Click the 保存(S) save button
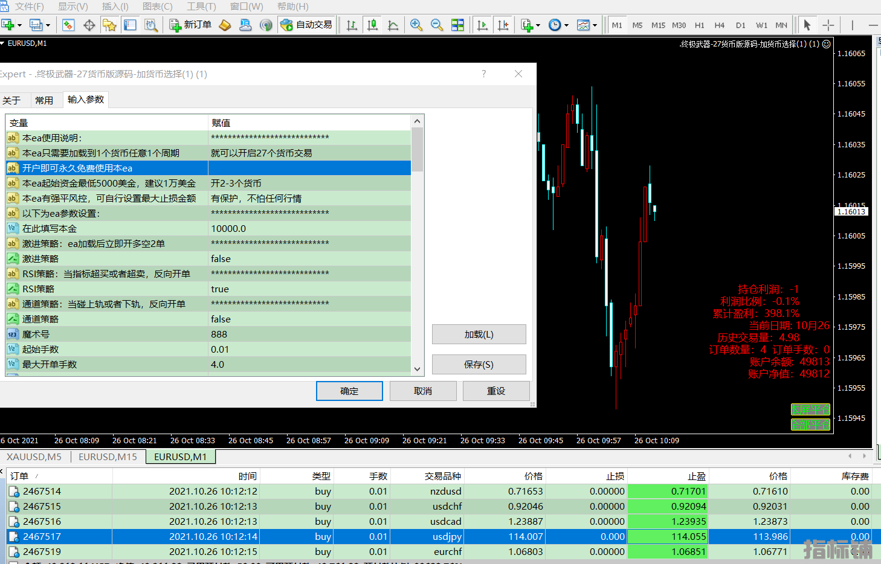881x564 pixels. (479, 364)
